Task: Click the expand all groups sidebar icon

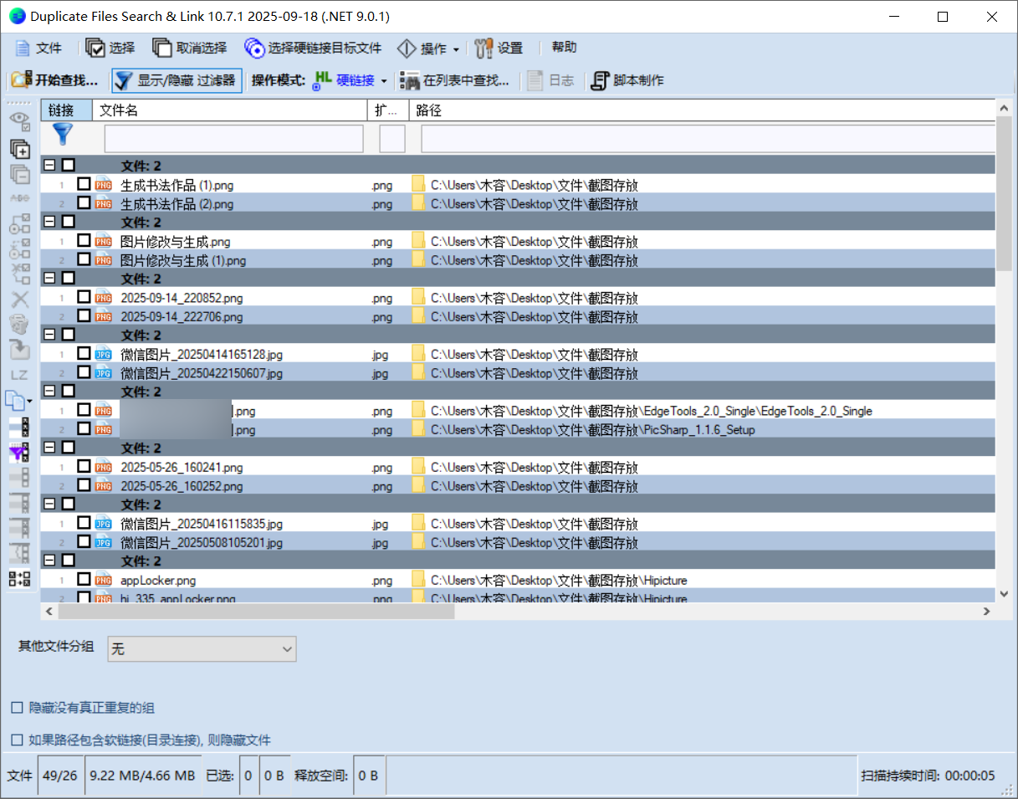Action: [19, 150]
